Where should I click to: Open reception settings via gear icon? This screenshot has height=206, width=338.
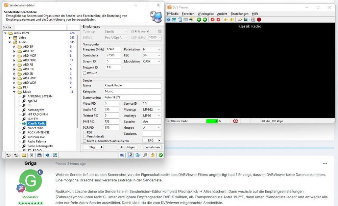137,155
